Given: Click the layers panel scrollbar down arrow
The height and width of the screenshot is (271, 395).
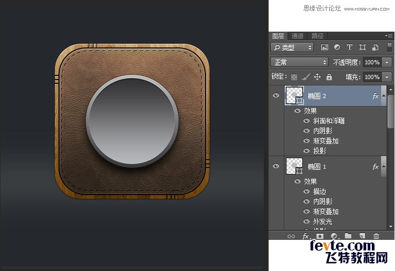Looking at the screenshot, I should click(x=391, y=226).
